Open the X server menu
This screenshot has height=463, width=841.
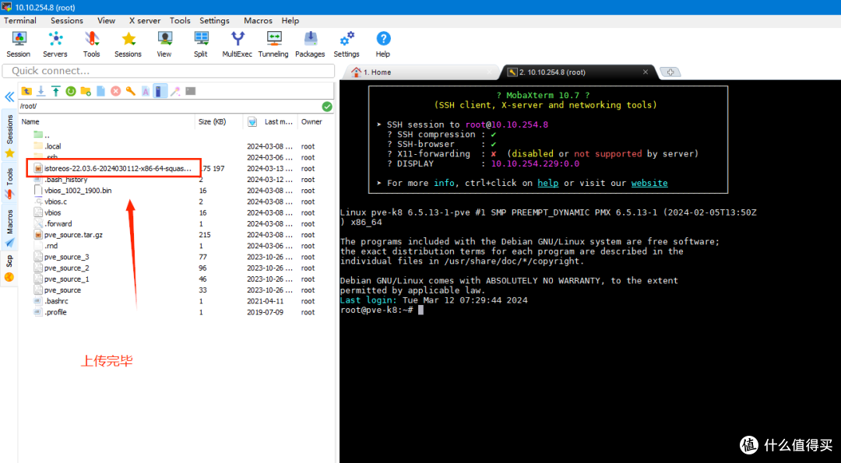click(x=145, y=20)
